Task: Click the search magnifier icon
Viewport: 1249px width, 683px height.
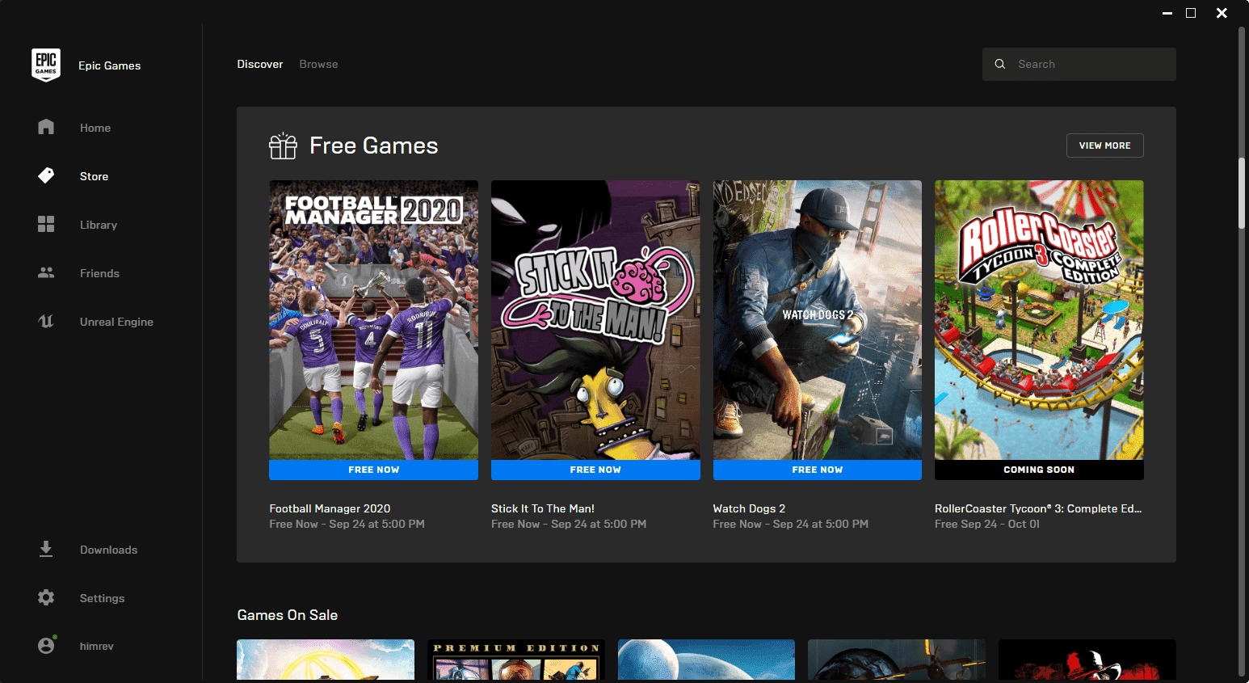Action: click(1000, 64)
